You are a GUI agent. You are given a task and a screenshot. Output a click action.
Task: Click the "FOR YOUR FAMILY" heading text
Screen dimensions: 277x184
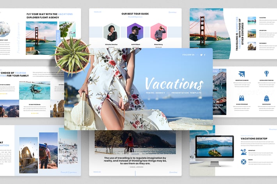point(18,76)
